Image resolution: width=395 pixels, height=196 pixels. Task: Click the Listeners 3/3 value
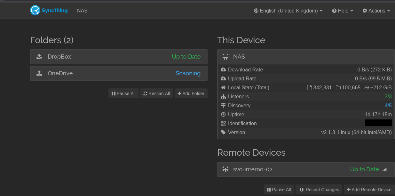pos(388,96)
